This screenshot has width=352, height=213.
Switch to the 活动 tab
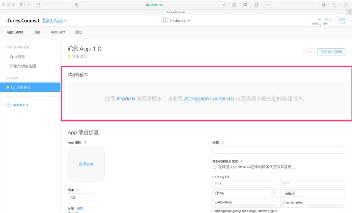(79, 32)
